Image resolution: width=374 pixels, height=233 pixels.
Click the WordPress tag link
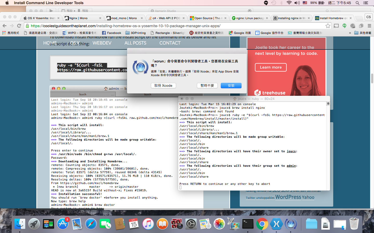[288, 197]
